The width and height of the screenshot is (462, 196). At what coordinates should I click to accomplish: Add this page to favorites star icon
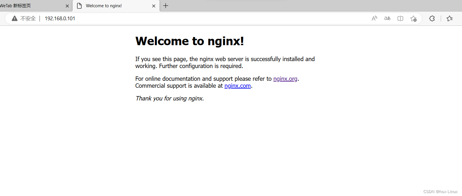[413, 19]
